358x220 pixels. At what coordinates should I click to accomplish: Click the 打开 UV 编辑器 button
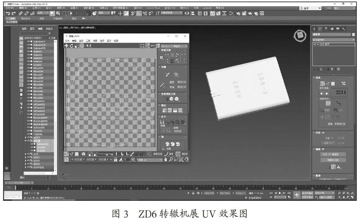(x=333, y=155)
